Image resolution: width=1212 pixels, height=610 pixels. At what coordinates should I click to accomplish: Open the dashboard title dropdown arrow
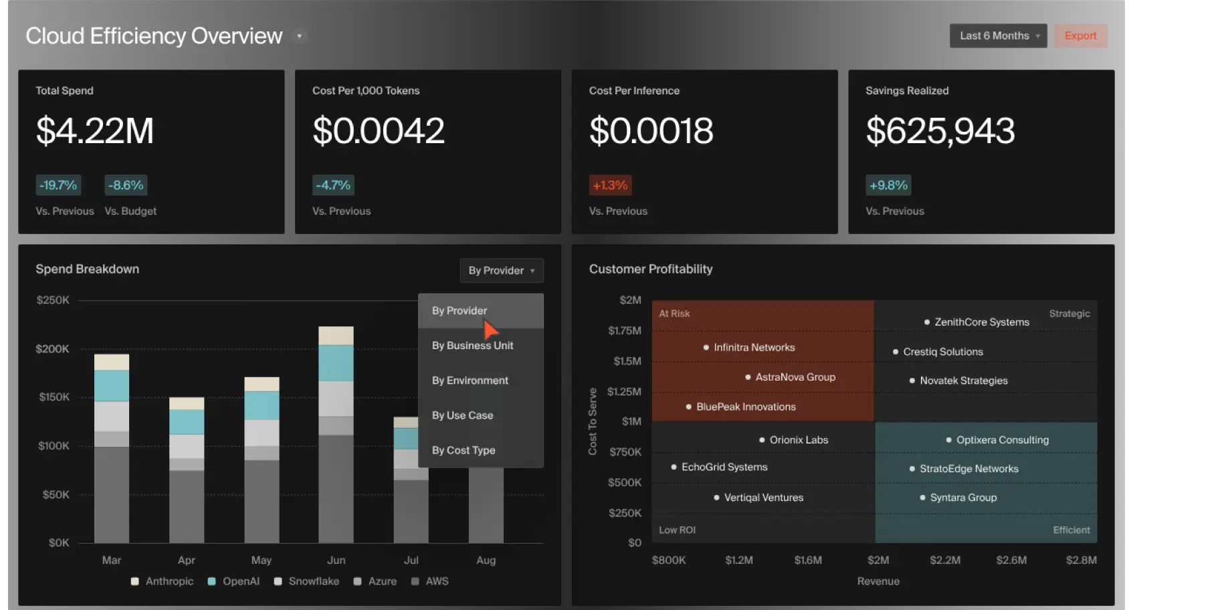click(299, 36)
